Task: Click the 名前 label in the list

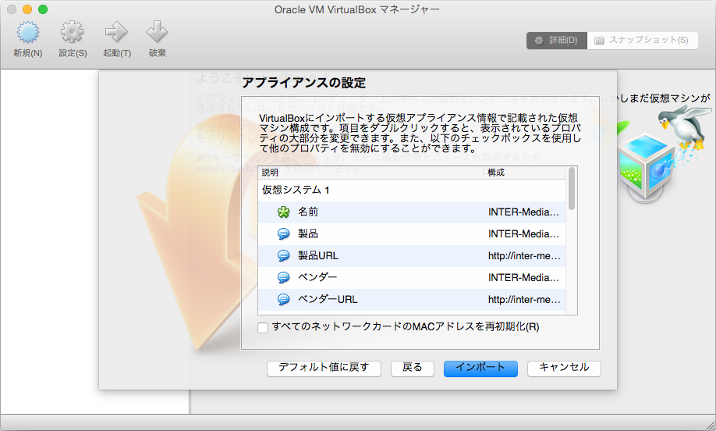Action: point(308,212)
